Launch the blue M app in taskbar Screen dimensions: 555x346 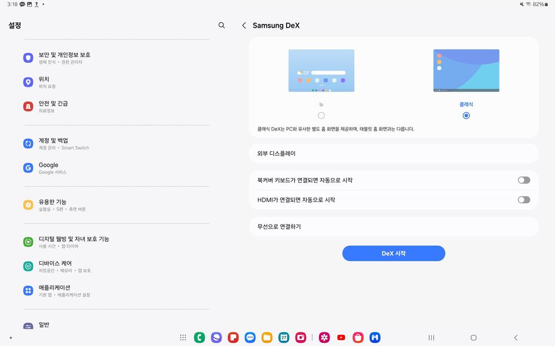[x=375, y=338]
